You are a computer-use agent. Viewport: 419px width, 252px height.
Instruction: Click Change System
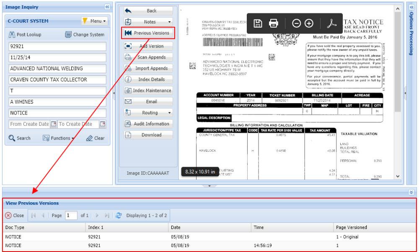pos(85,35)
